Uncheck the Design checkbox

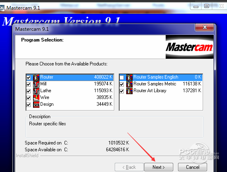tap(29, 105)
